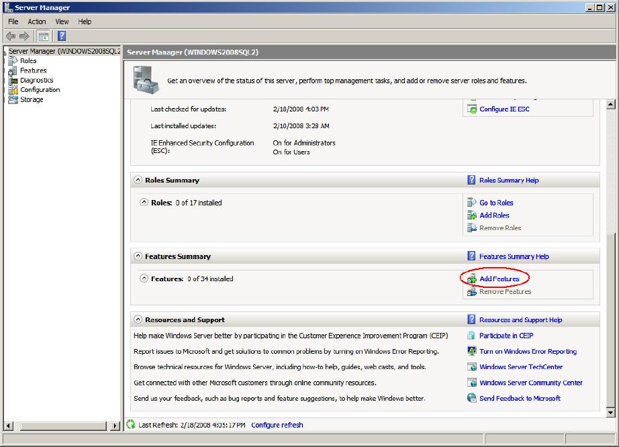619x447 pixels.
Task: Click Turn on Windows Error Reporting link
Action: 528,352
